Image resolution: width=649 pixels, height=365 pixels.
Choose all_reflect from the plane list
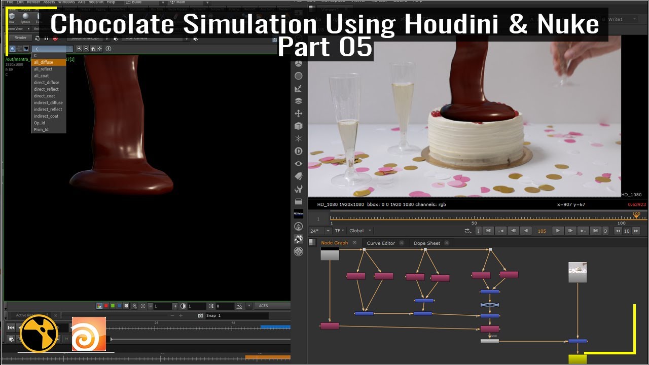point(49,69)
